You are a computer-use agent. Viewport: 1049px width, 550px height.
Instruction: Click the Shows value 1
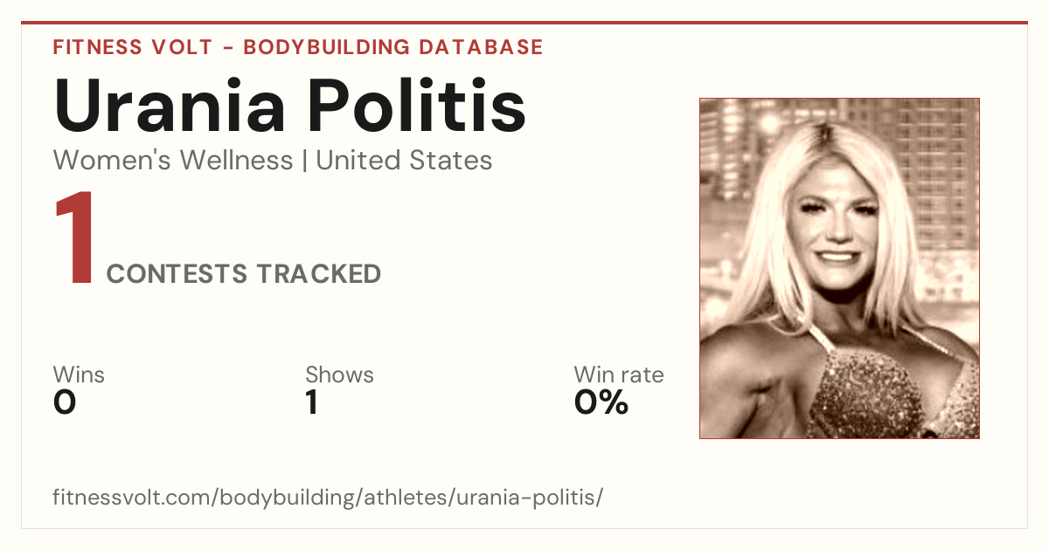[311, 402]
